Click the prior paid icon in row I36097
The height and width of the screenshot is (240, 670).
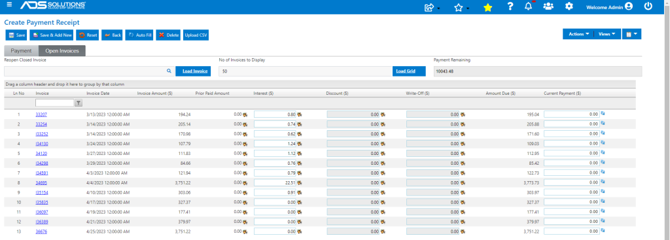click(x=245, y=213)
